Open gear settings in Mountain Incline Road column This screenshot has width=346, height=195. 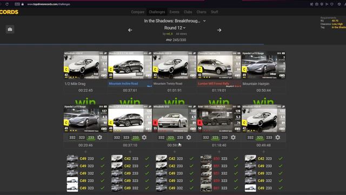click(144, 137)
